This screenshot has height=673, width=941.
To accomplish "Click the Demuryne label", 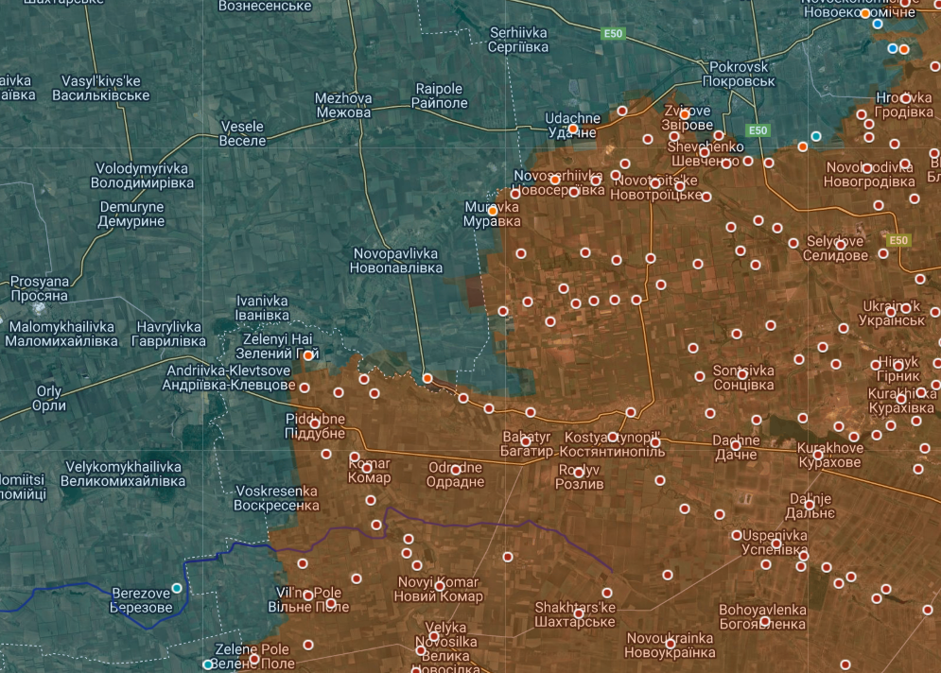I will 132,215.
